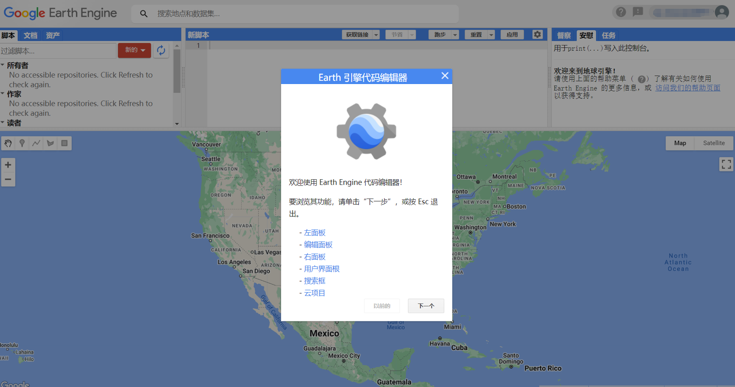Zoom in on the map

tap(8, 165)
